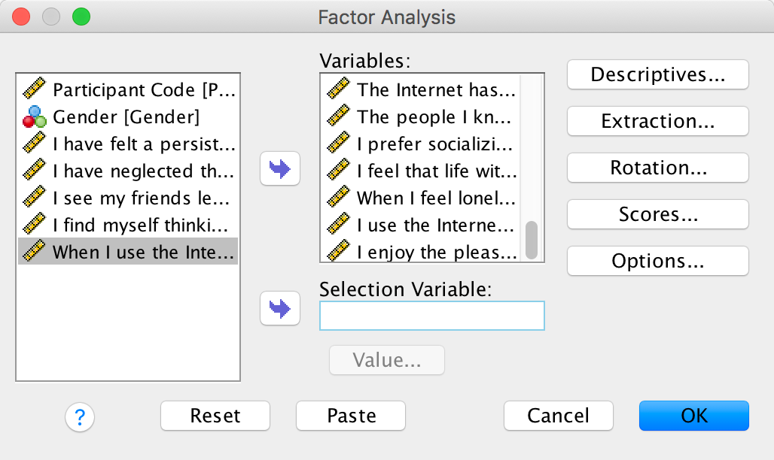774x460 pixels.
Task: Click the Gender nominal variable icon
Action: point(35,117)
